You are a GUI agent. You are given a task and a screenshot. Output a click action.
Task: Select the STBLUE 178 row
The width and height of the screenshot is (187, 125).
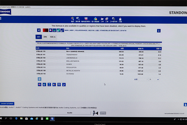coord(99,52)
